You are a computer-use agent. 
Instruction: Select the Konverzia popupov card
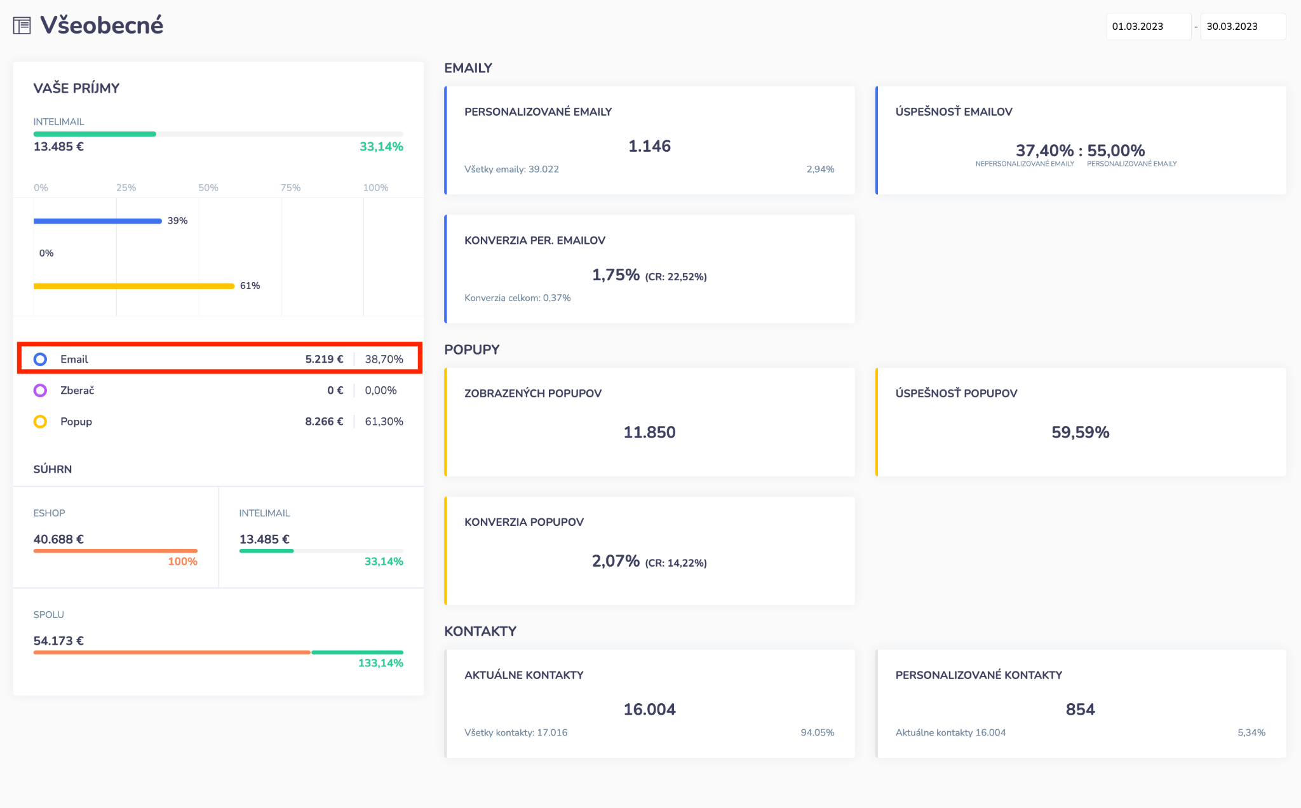pyautogui.click(x=649, y=550)
